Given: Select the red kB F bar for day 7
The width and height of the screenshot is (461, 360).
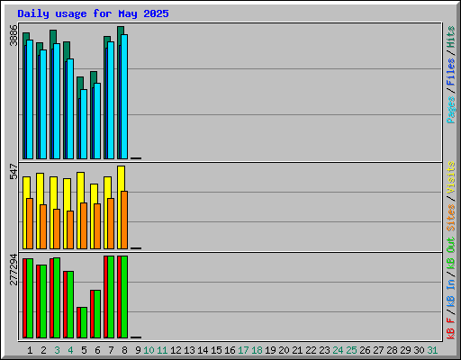Looking at the screenshot, I should point(105,297).
